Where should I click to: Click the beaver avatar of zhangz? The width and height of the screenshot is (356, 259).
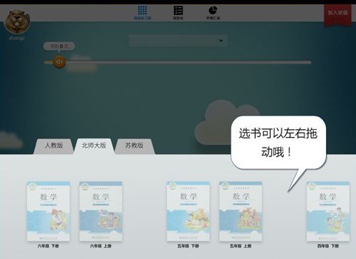(17, 22)
